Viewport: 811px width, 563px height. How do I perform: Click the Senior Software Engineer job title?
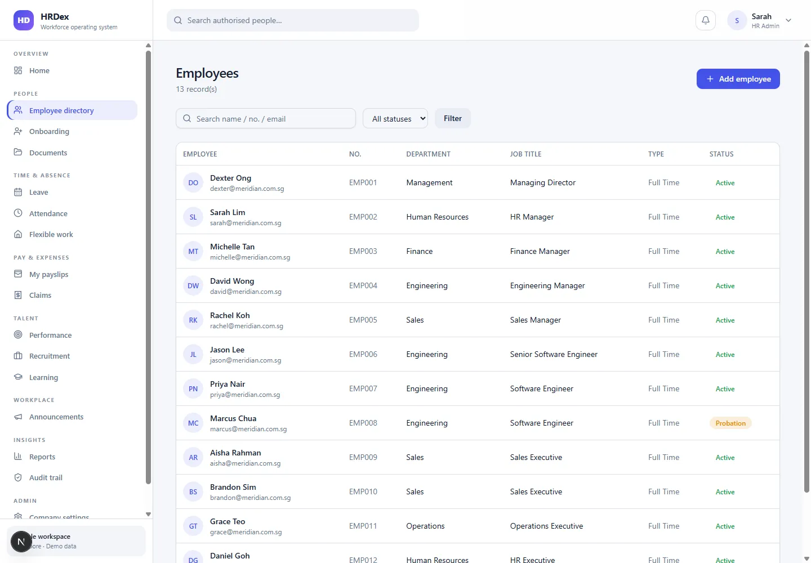pyautogui.click(x=554, y=354)
